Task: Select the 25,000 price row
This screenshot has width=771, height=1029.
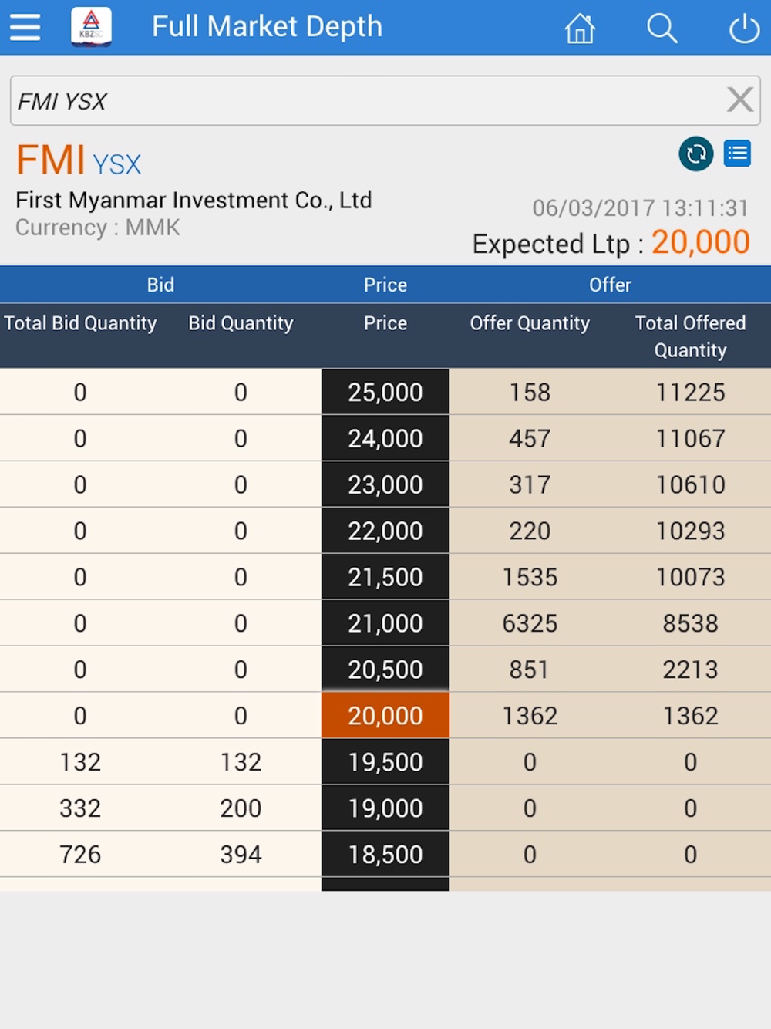Action: coord(385,392)
